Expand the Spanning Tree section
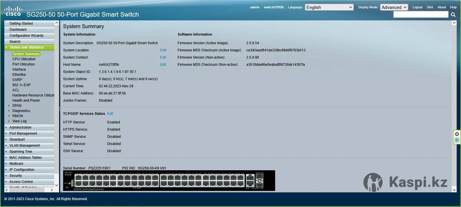The height and width of the screenshot is (207, 461). click(29, 151)
